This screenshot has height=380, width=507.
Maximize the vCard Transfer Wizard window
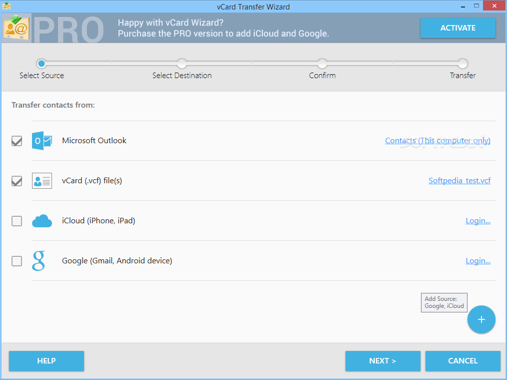[x=476, y=6]
